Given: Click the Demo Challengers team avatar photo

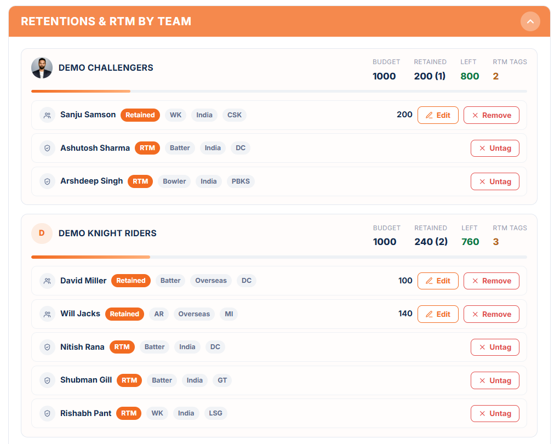Looking at the screenshot, I should click(x=42, y=68).
